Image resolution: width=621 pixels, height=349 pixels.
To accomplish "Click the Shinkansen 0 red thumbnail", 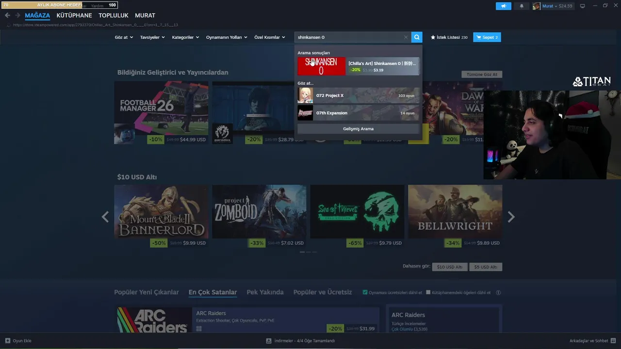I will [x=322, y=66].
